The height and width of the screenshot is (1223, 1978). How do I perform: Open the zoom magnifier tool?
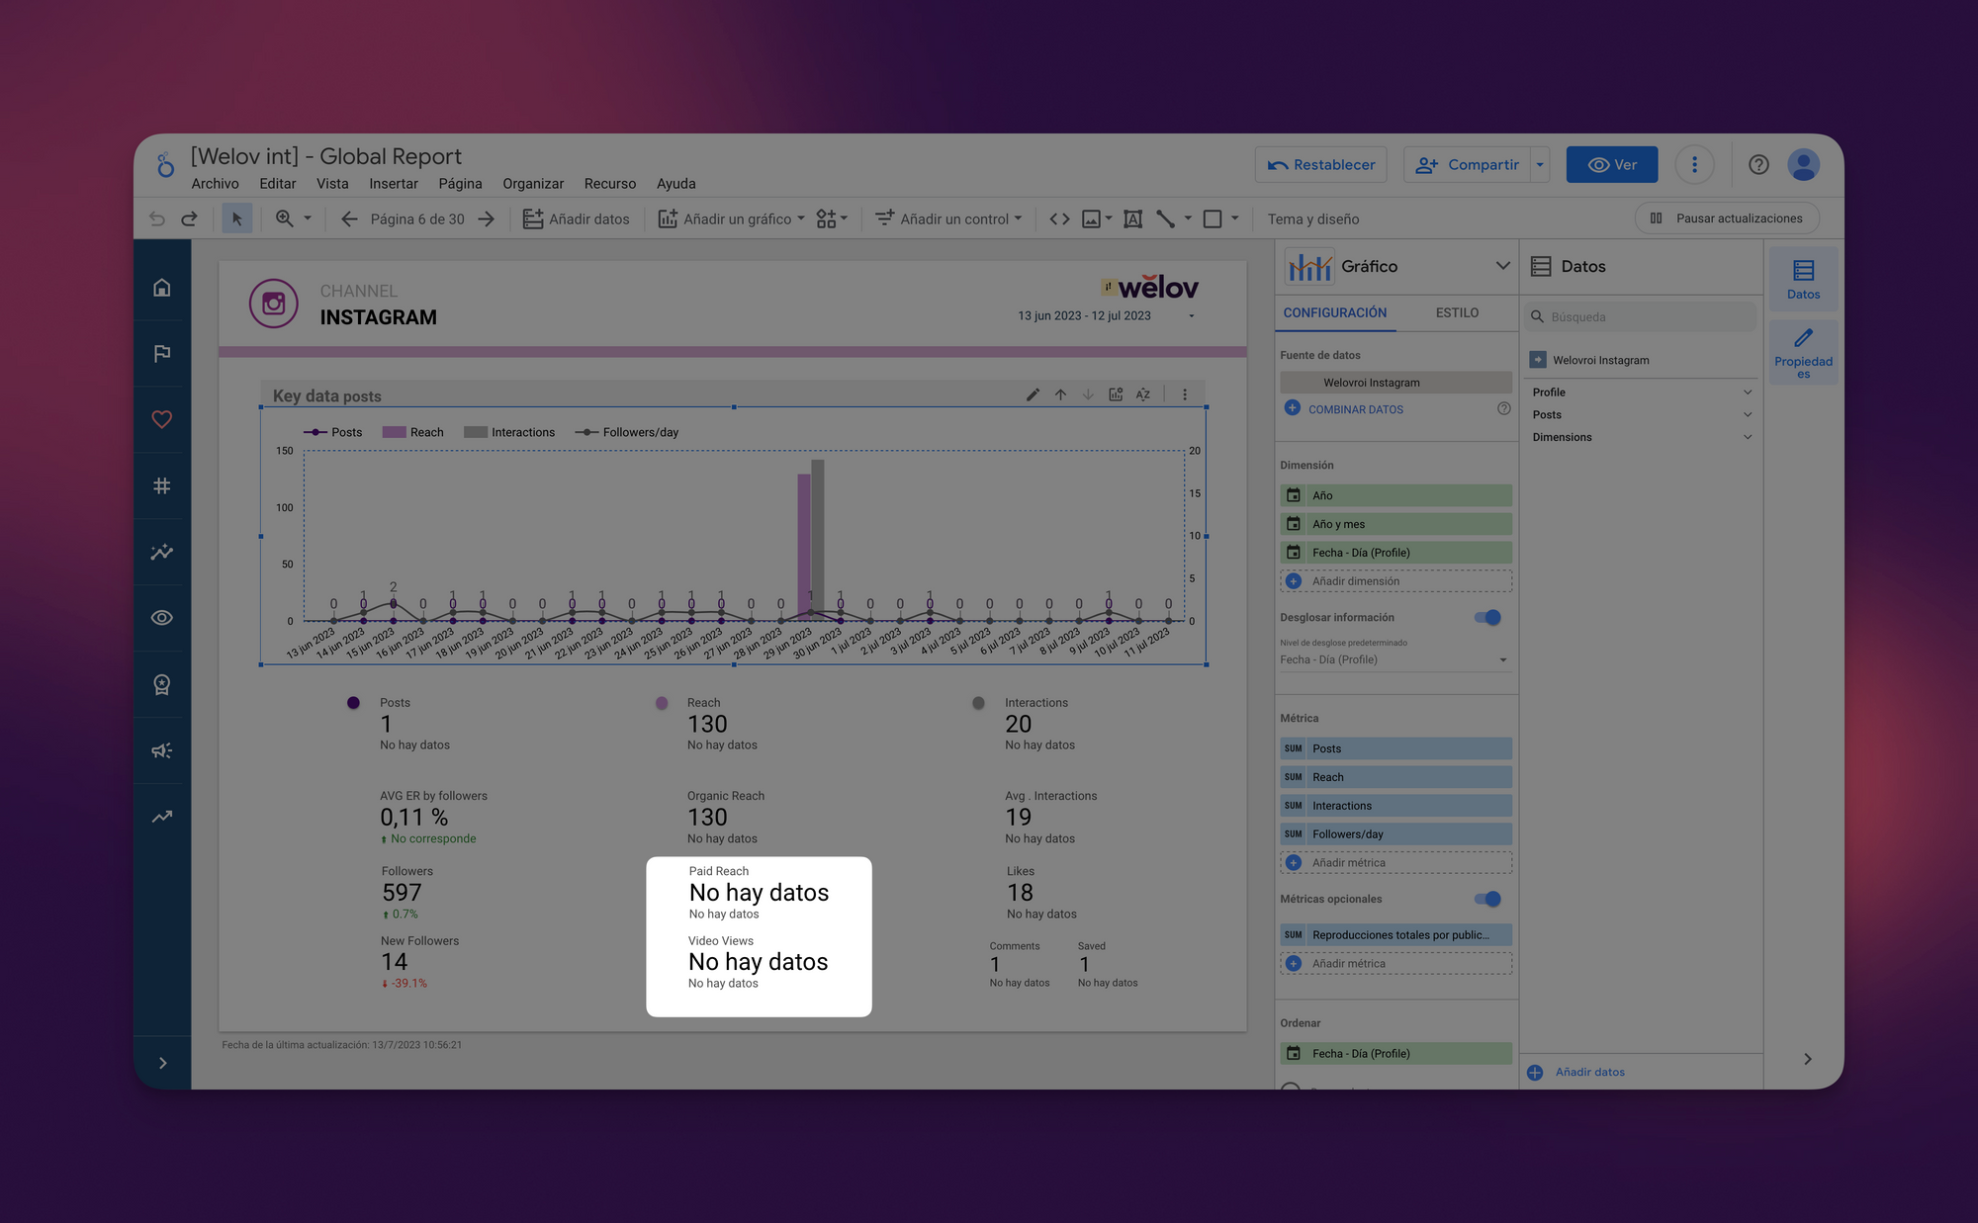pyautogui.click(x=285, y=218)
